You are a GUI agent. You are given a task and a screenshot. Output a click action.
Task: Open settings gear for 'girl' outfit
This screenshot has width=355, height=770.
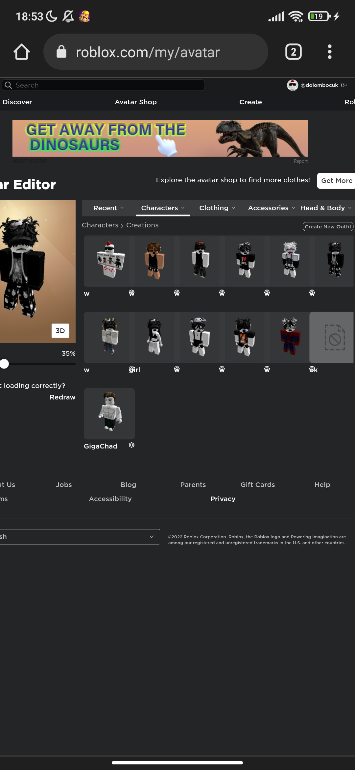[x=177, y=369]
